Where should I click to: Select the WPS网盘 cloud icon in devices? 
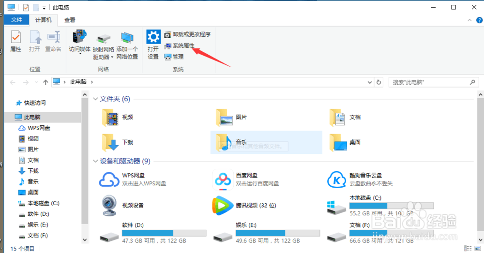tap(109, 179)
